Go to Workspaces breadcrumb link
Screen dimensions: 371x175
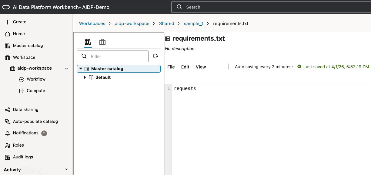(92, 24)
